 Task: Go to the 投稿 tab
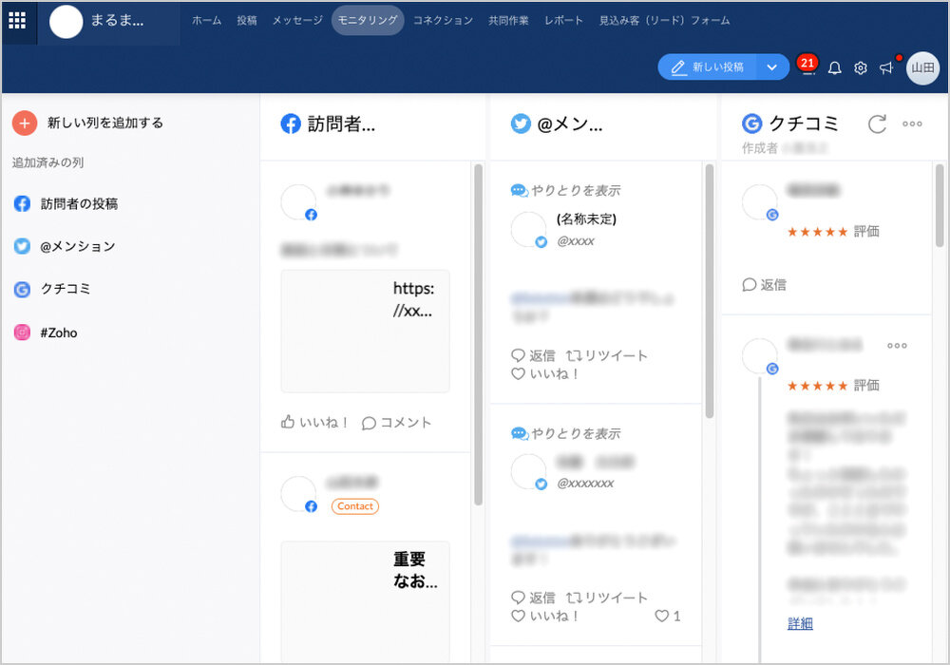click(x=247, y=21)
